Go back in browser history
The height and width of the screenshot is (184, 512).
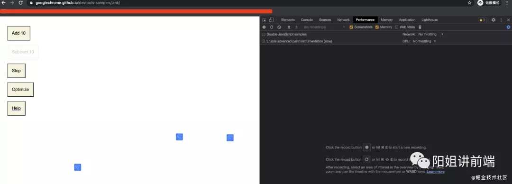point(4,3)
